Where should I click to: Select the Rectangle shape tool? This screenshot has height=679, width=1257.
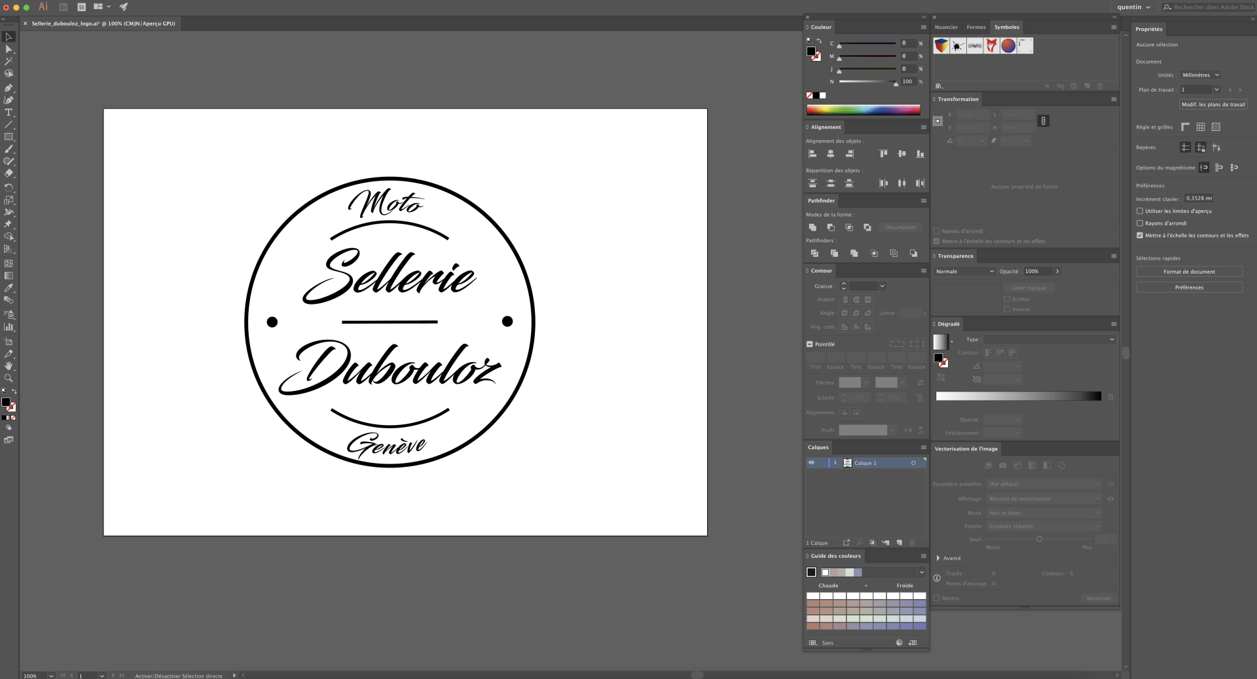pos(9,136)
